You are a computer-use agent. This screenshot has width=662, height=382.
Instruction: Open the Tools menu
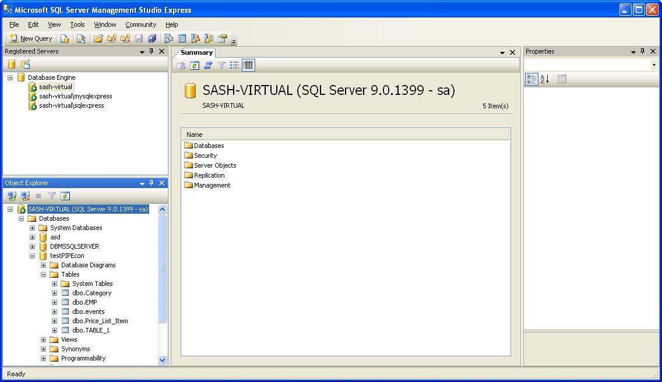tap(78, 24)
